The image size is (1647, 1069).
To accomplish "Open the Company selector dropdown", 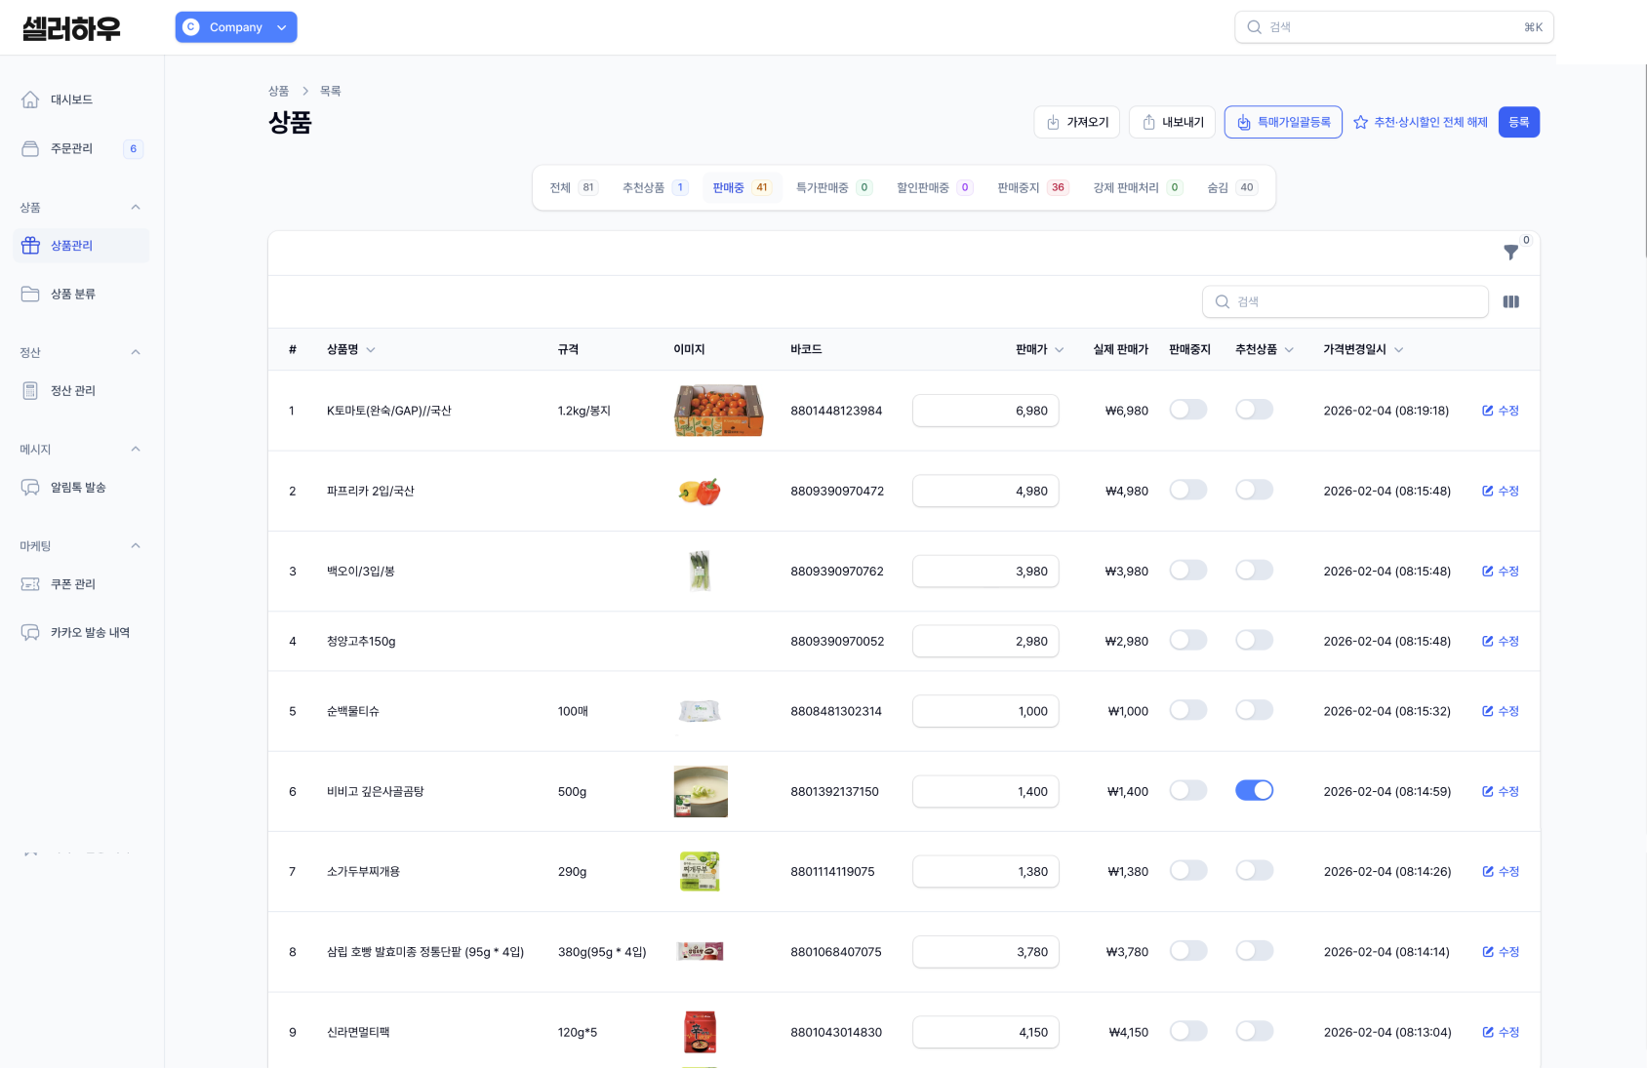I will [x=236, y=27].
